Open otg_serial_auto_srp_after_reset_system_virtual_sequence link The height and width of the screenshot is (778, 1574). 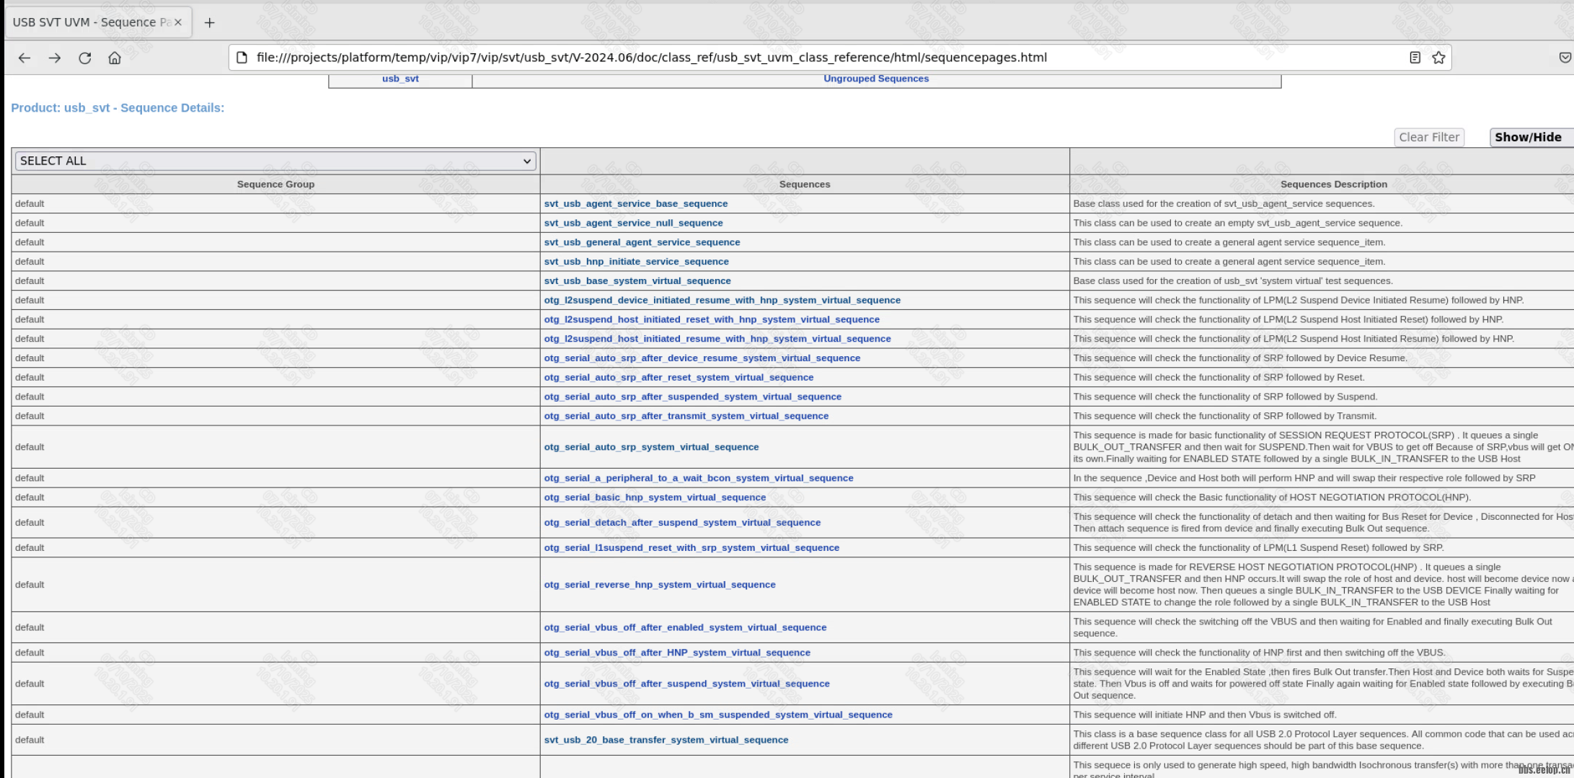(678, 377)
